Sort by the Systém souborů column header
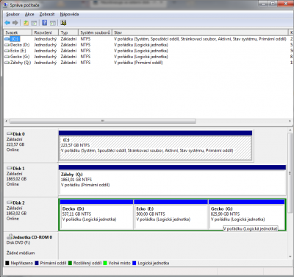294x277 pixels. coord(96,32)
